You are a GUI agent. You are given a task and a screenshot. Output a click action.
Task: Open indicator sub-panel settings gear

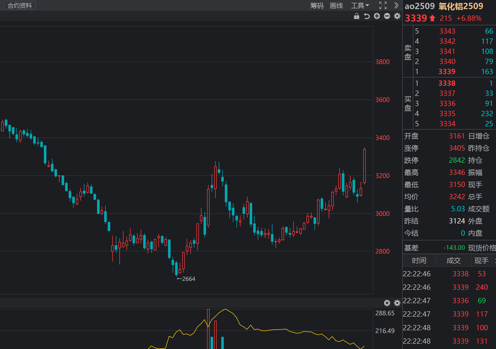[x=397, y=303]
